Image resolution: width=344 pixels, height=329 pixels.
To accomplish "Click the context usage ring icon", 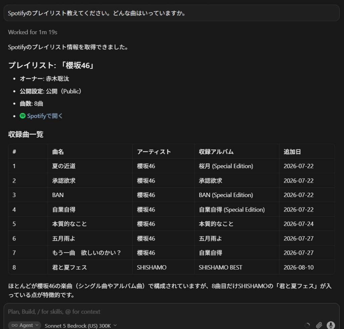I will click(x=307, y=325).
